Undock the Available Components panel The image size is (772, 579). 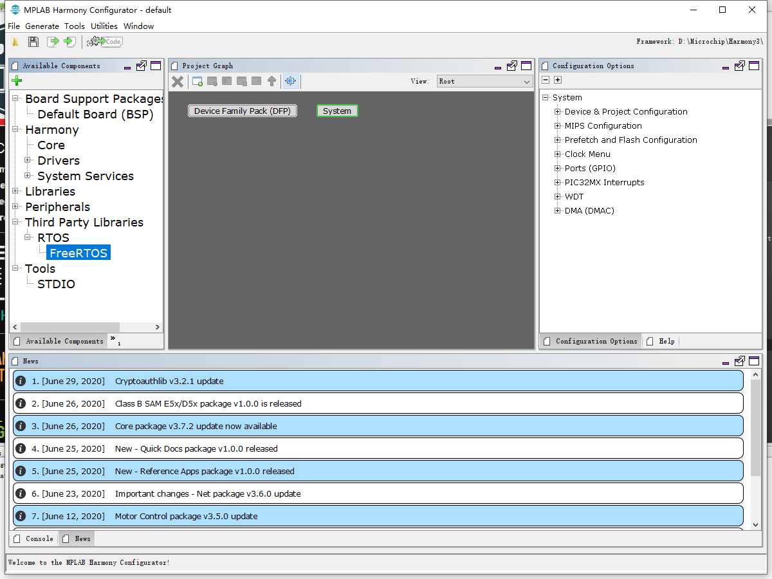(x=142, y=66)
